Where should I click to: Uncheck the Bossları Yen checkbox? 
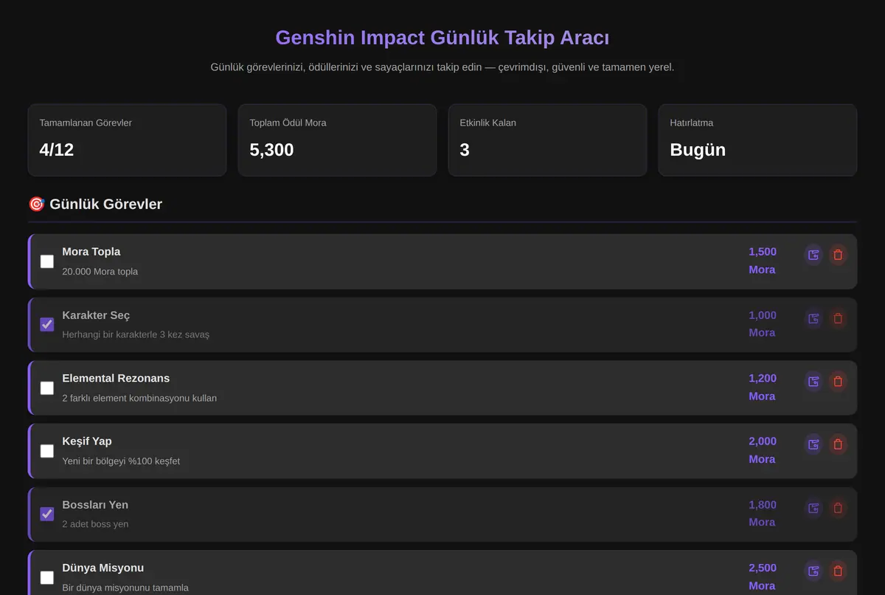(x=47, y=514)
